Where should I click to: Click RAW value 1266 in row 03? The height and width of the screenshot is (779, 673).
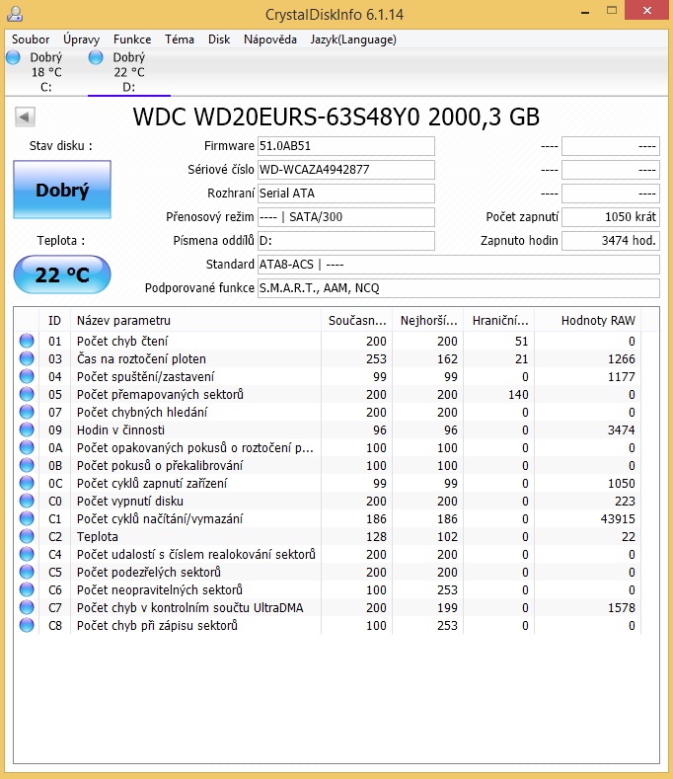coord(622,358)
